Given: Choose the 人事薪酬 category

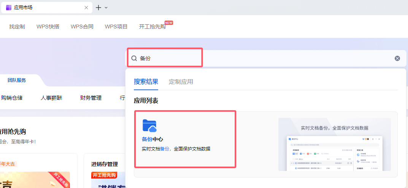Looking at the screenshot, I should tap(51, 98).
